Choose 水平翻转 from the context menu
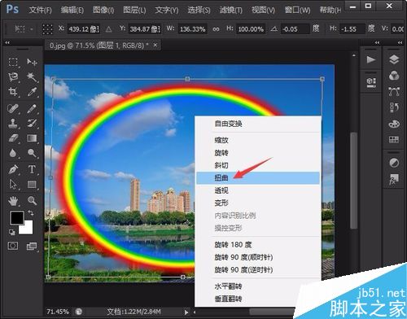The width and height of the screenshot is (407, 319). pos(258,286)
